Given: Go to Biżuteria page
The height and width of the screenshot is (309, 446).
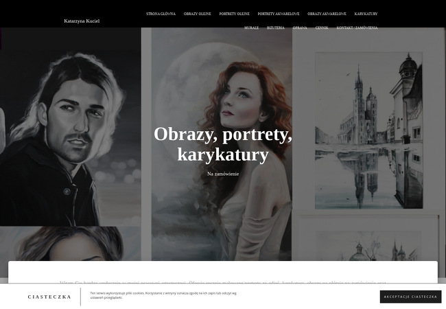Looking at the screenshot, I should pos(276,27).
